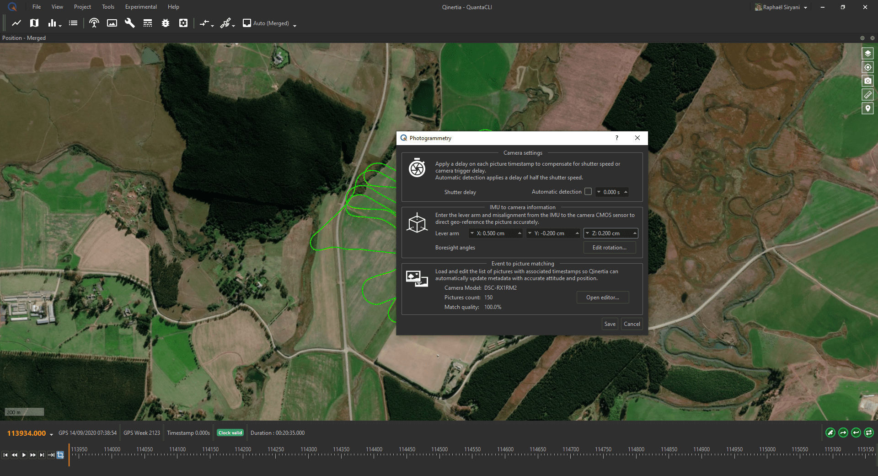Open the wrench processing settings

(129, 23)
